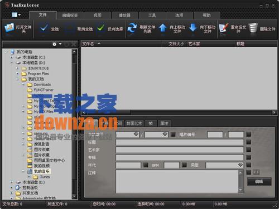The width and height of the screenshot is (279, 209).
Task: Select the Downloads folder
Action: point(42,84)
